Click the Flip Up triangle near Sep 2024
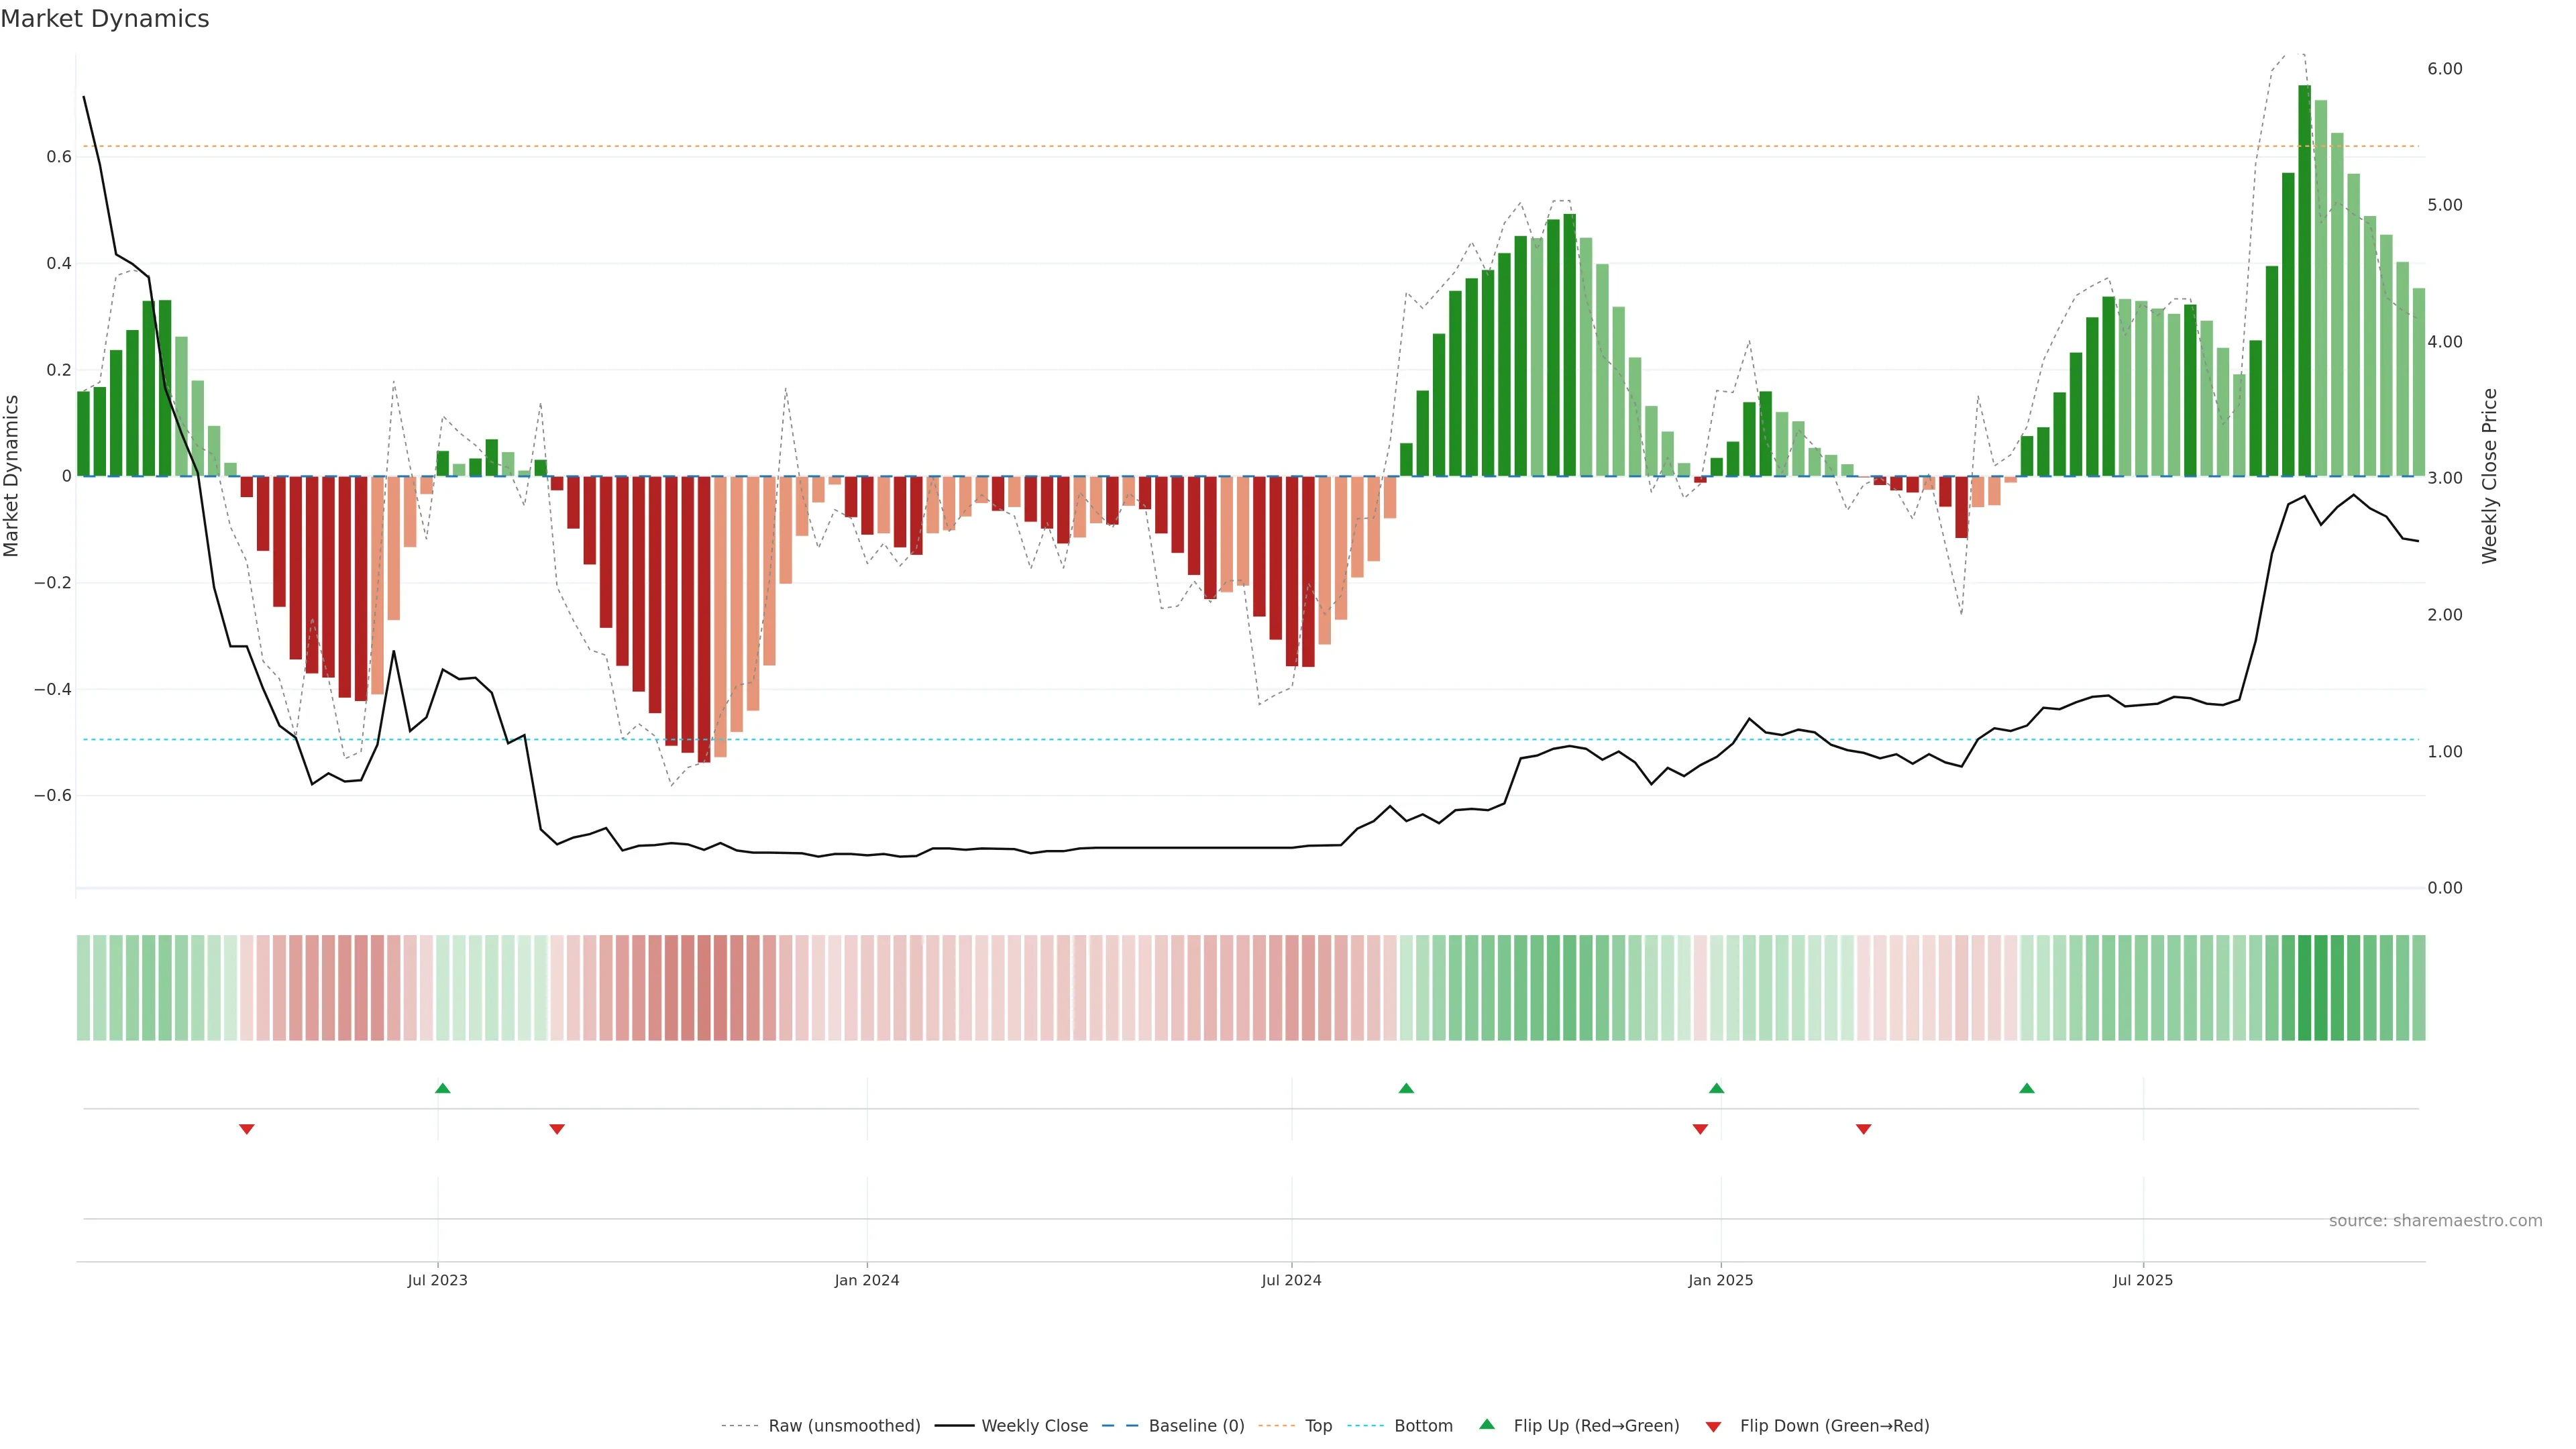The image size is (2576, 1449). [1406, 1088]
